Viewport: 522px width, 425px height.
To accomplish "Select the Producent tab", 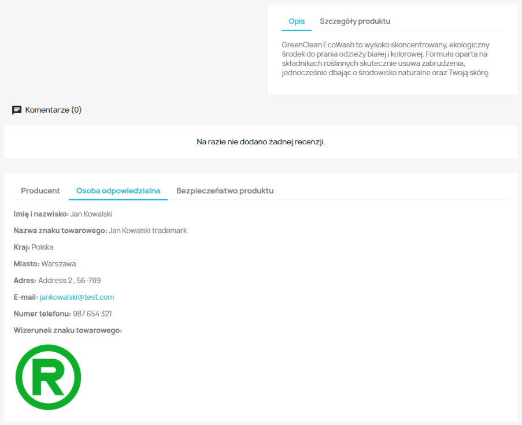I will 40,191.
